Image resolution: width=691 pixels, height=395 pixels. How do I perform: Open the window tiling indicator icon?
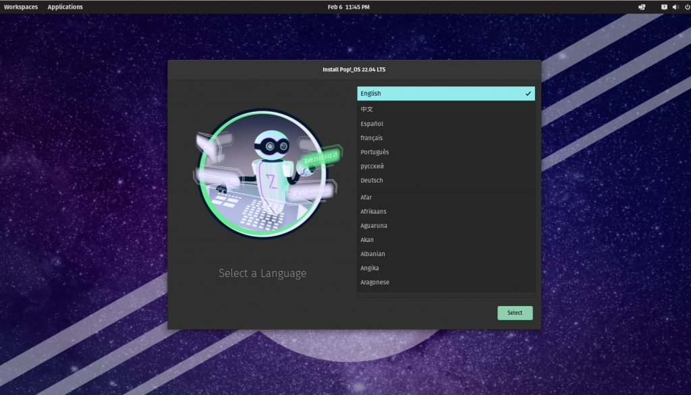click(x=642, y=7)
